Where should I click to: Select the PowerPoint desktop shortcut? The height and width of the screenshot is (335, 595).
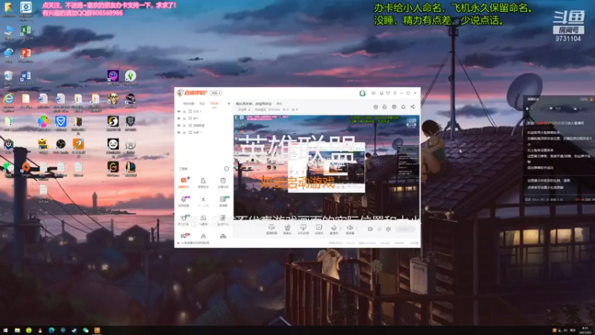click(26, 55)
